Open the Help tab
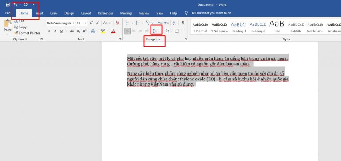The width and height of the screenshot is (341, 161). pos(173,13)
